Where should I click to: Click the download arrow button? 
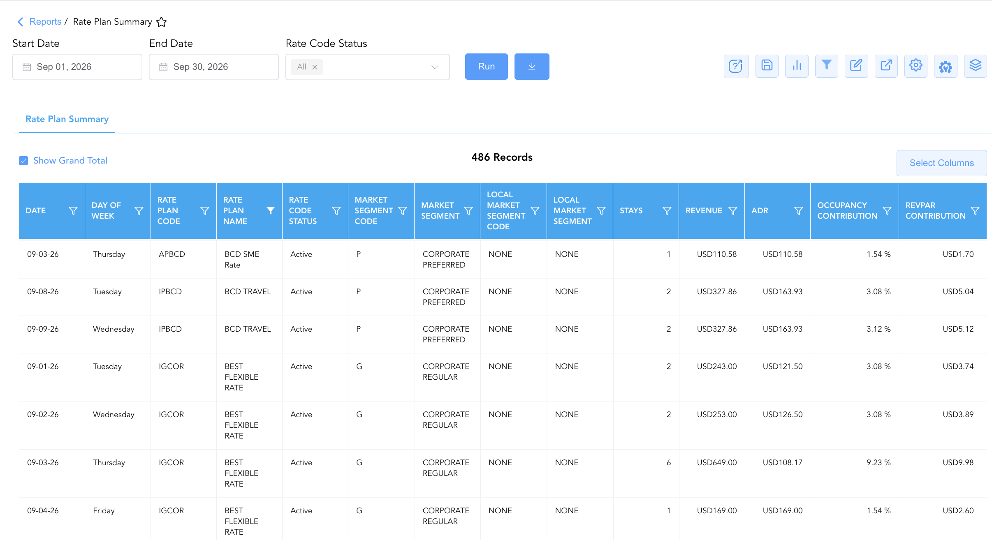pyautogui.click(x=532, y=67)
